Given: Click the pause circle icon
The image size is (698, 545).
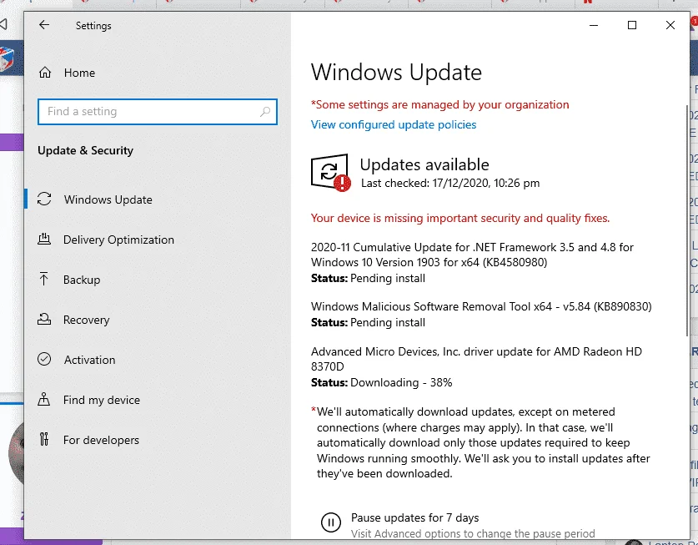Looking at the screenshot, I should click(x=331, y=522).
